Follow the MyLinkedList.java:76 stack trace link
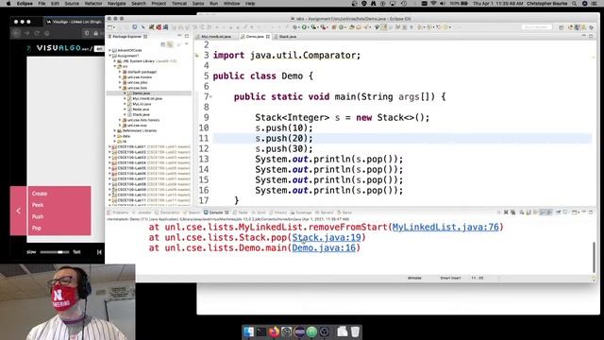 (445, 227)
